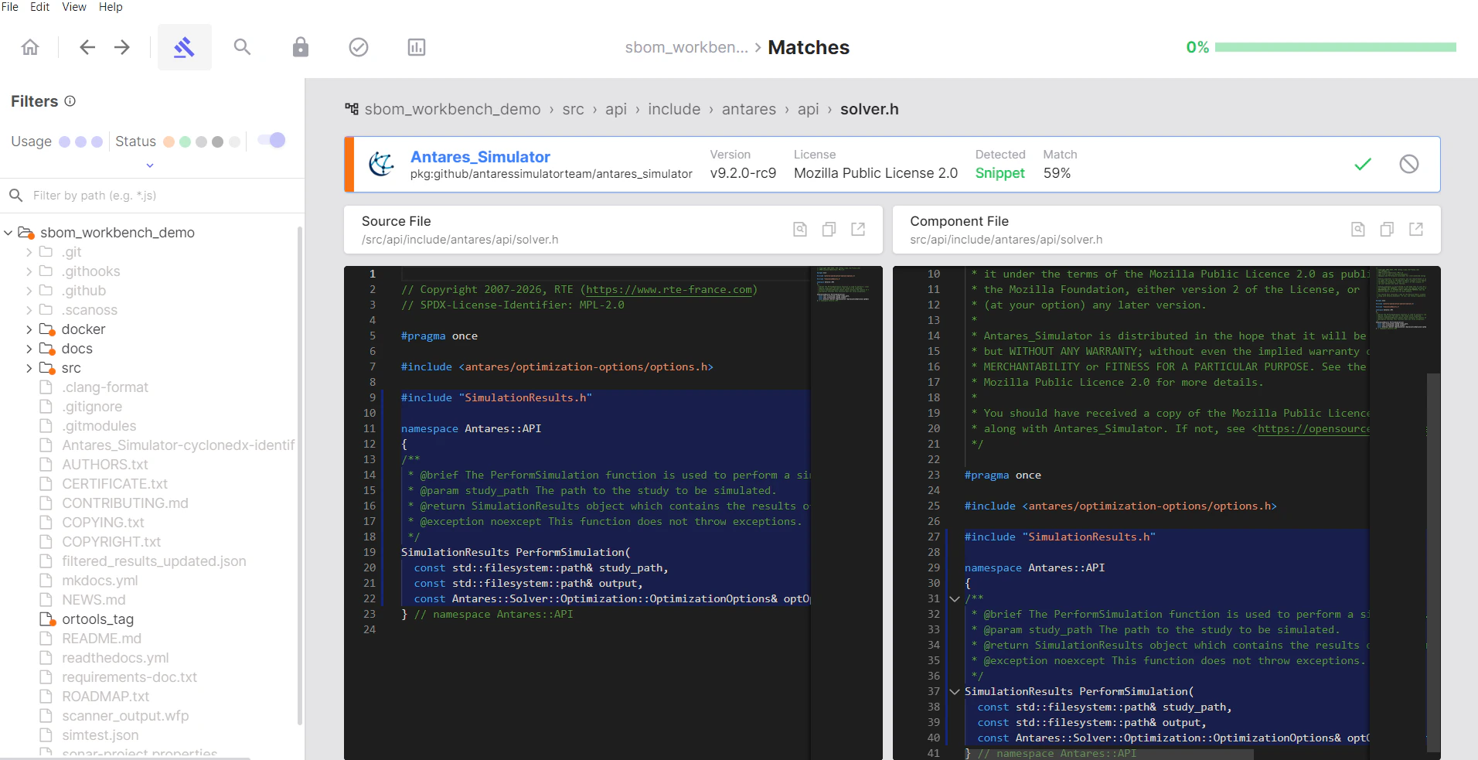Open the Reports chart icon
The width and height of the screenshot is (1478, 760).
[417, 46]
